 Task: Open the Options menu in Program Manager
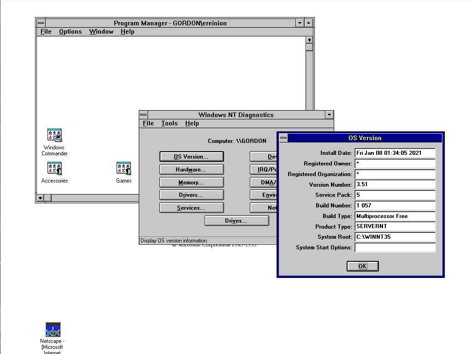click(70, 31)
